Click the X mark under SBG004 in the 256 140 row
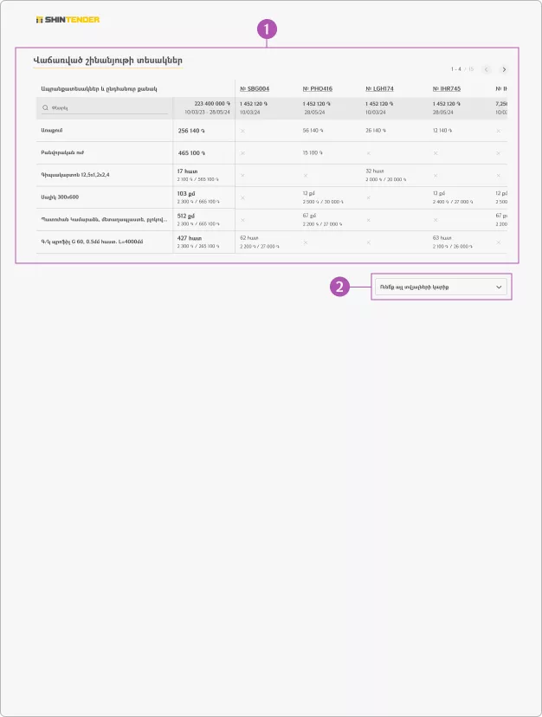The height and width of the screenshot is (717, 542). click(x=242, y=131)
